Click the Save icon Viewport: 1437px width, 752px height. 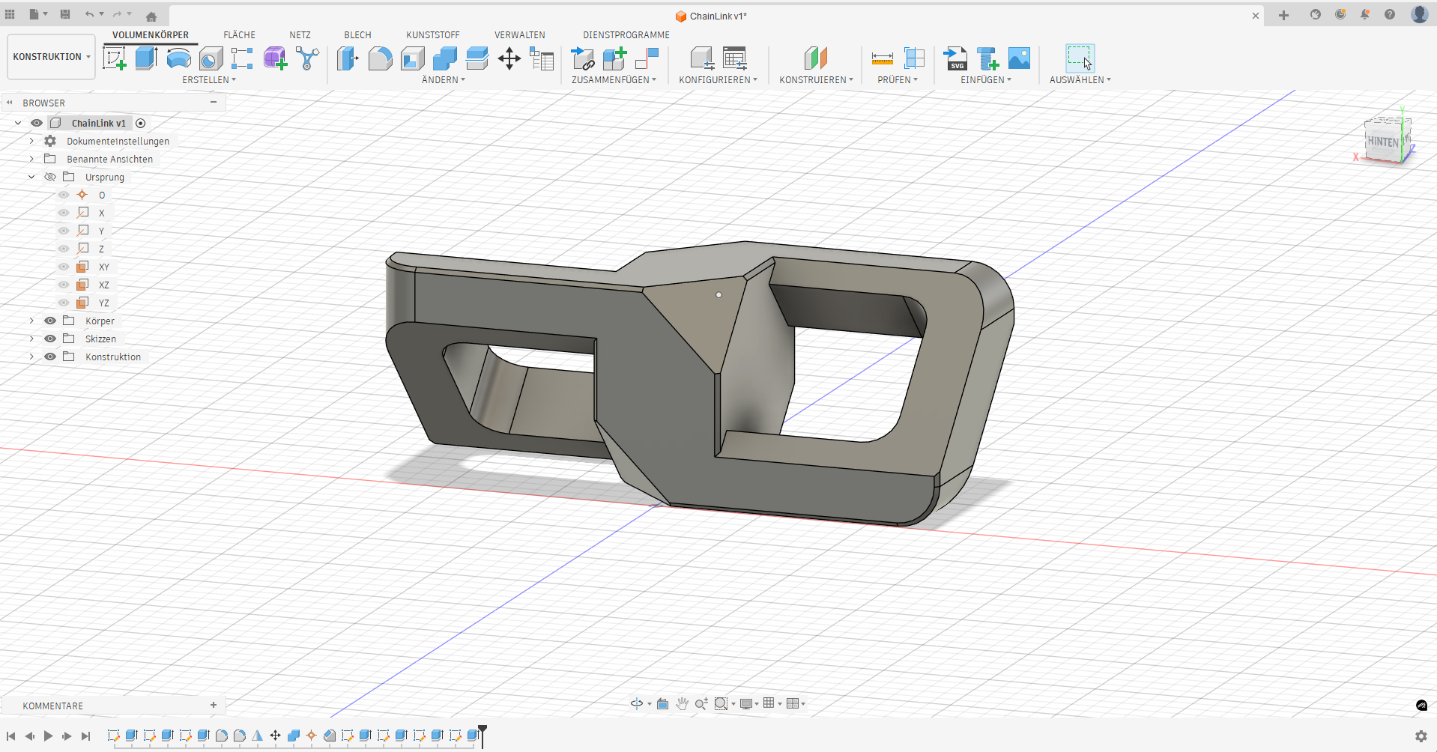pyautogui.click(x=65, y=14)
